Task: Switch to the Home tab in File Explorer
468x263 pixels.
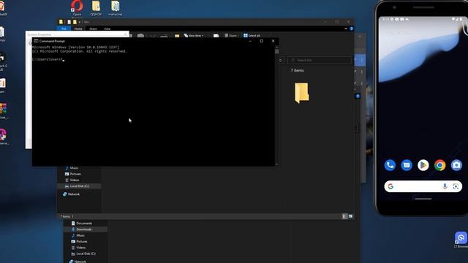Action: point(78,29)
